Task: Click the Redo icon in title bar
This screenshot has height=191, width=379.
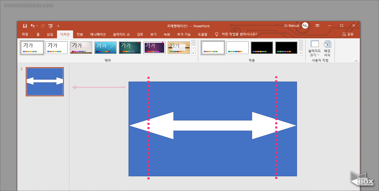Action: pyautogui.click(x=43, y=26)
